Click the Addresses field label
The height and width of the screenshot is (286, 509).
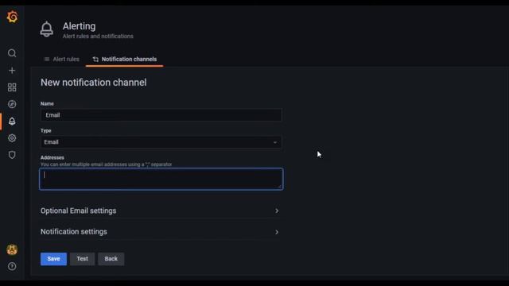click(52, 157)
